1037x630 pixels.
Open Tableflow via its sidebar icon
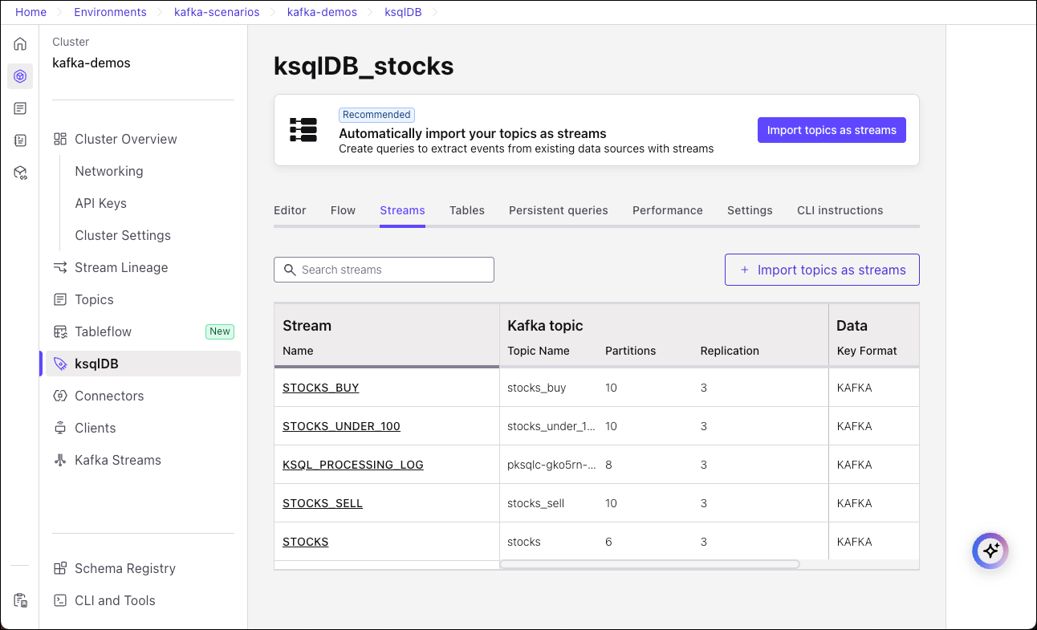[60, 331]
